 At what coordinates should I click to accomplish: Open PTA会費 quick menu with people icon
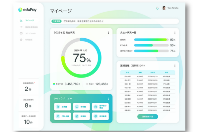click(x=63, y=116)
